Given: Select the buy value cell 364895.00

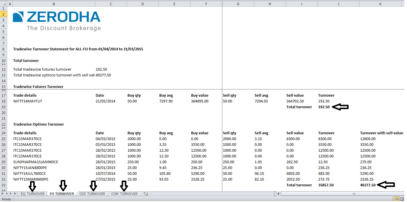Looking at the screenshot, I should (199, 101).
